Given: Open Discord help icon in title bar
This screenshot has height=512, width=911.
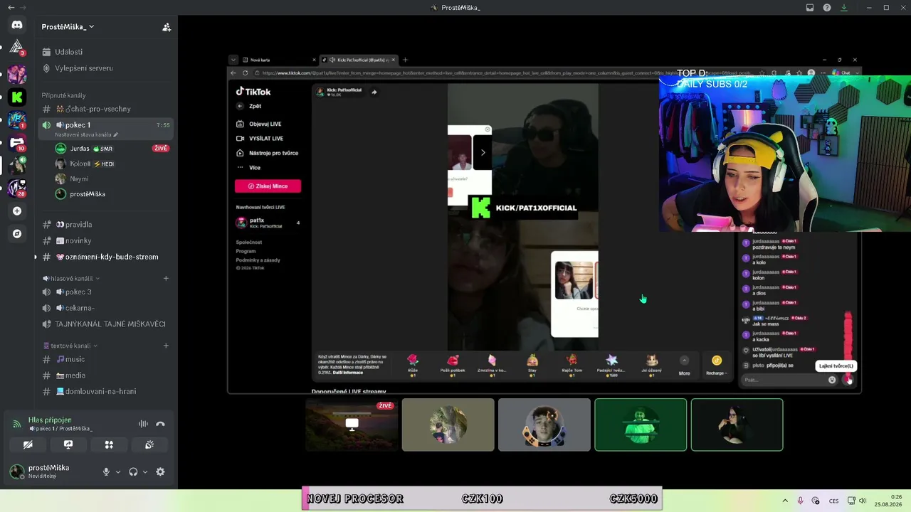Looking at the screenshot, I should 827,8.
